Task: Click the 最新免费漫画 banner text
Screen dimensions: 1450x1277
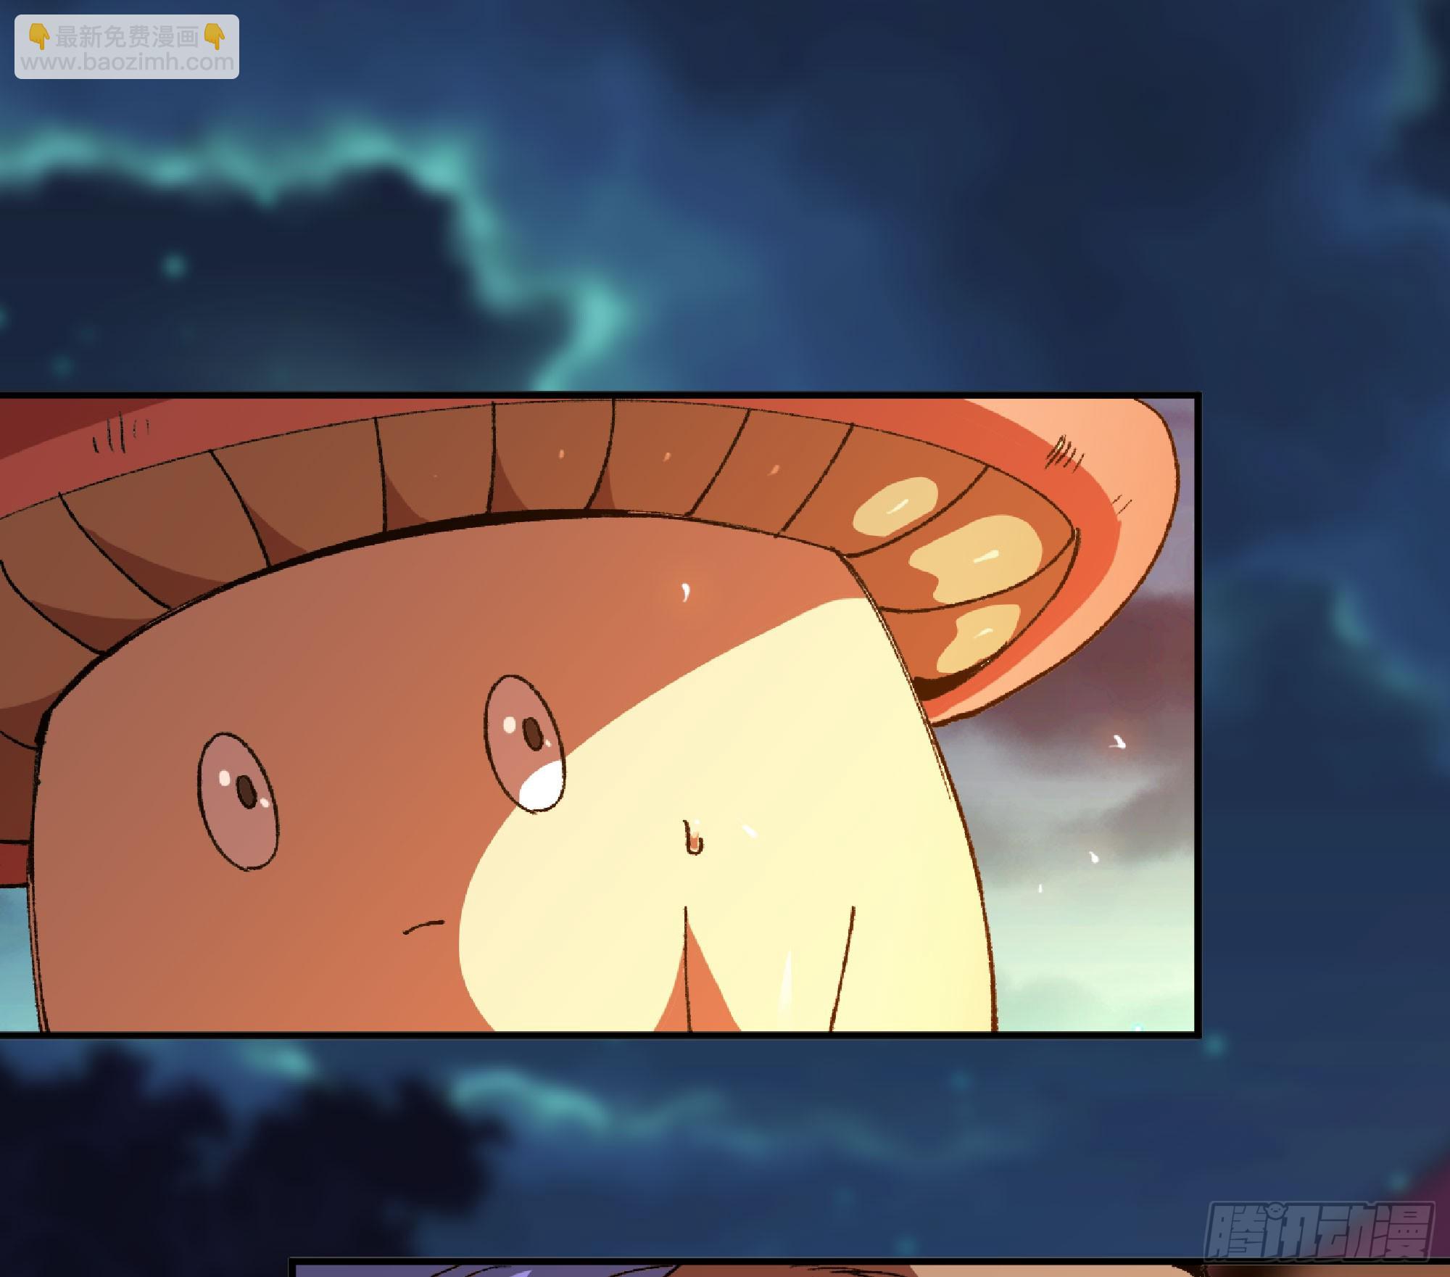Action: 127,36
